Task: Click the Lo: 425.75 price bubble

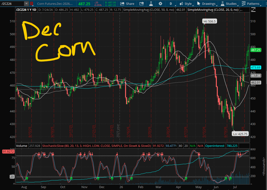Action: (x=240, y=134)
